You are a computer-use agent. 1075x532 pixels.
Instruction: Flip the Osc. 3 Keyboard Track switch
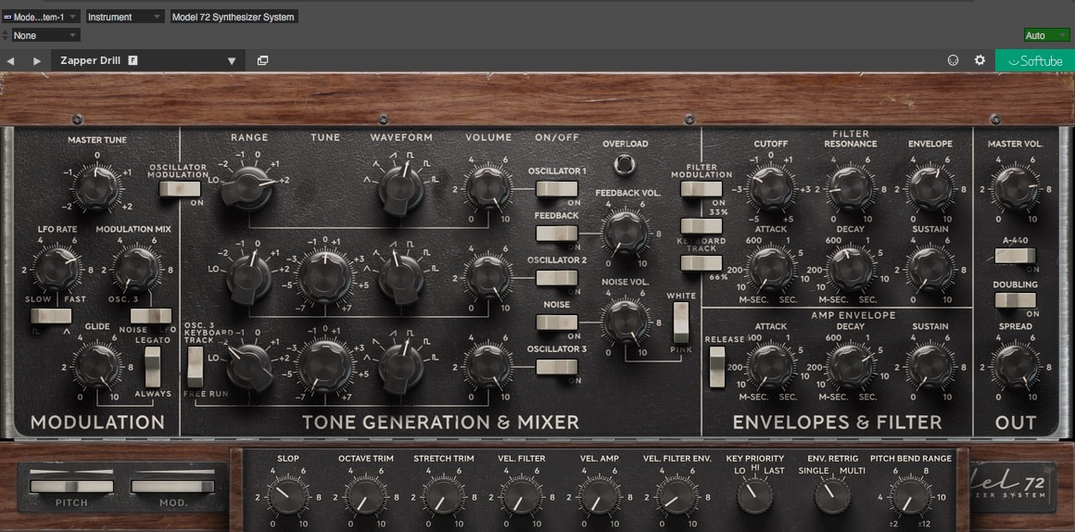point(196,367)
